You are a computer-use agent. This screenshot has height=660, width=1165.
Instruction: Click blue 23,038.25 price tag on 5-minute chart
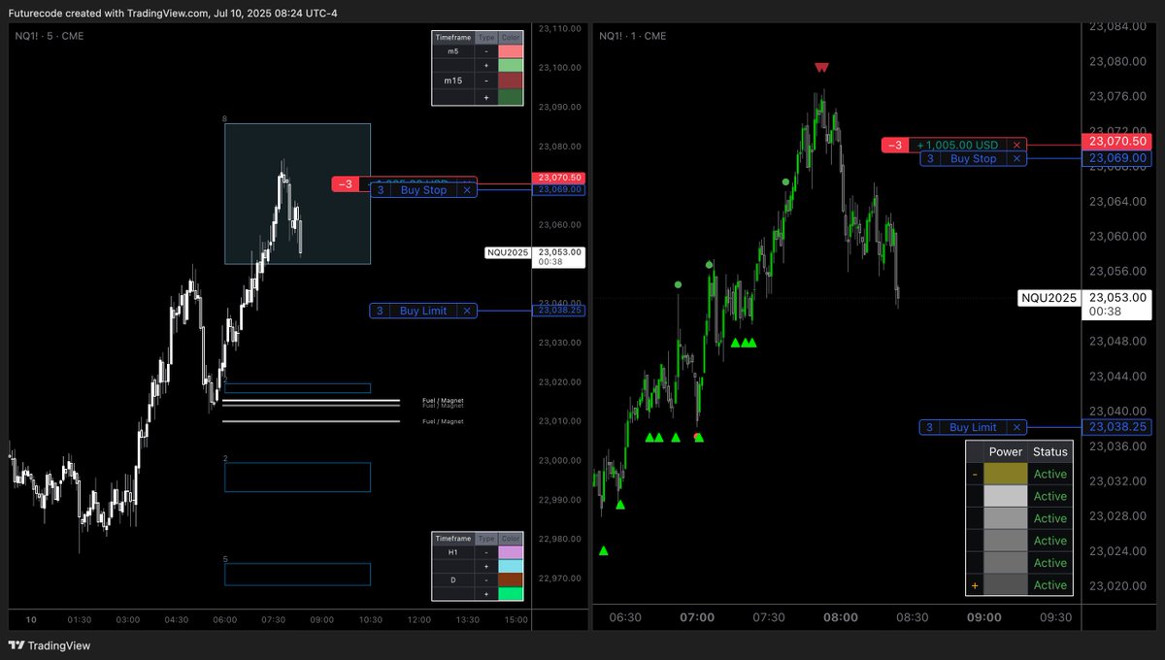coord(557,310)
